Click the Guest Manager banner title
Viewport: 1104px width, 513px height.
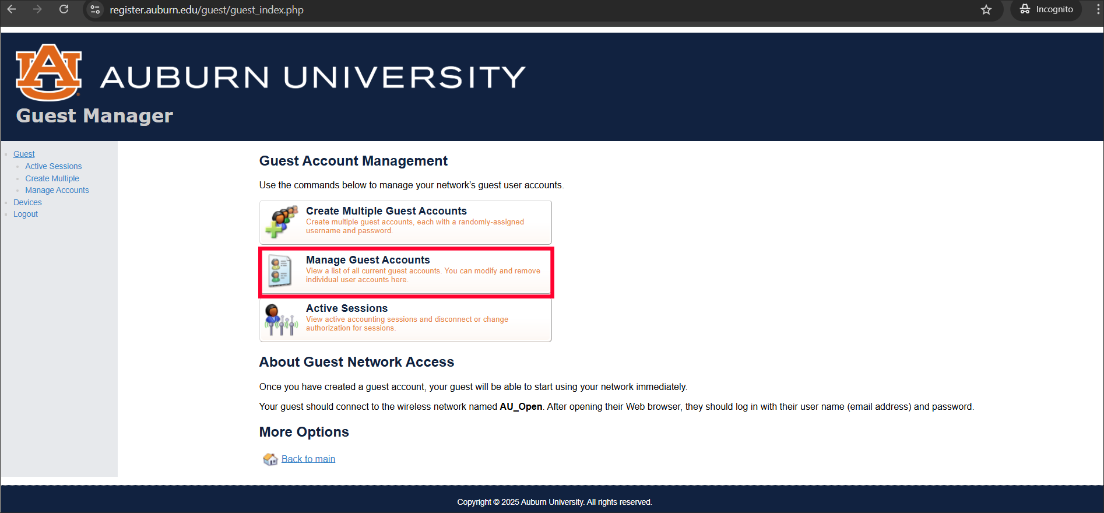click(x=94, y=115)
